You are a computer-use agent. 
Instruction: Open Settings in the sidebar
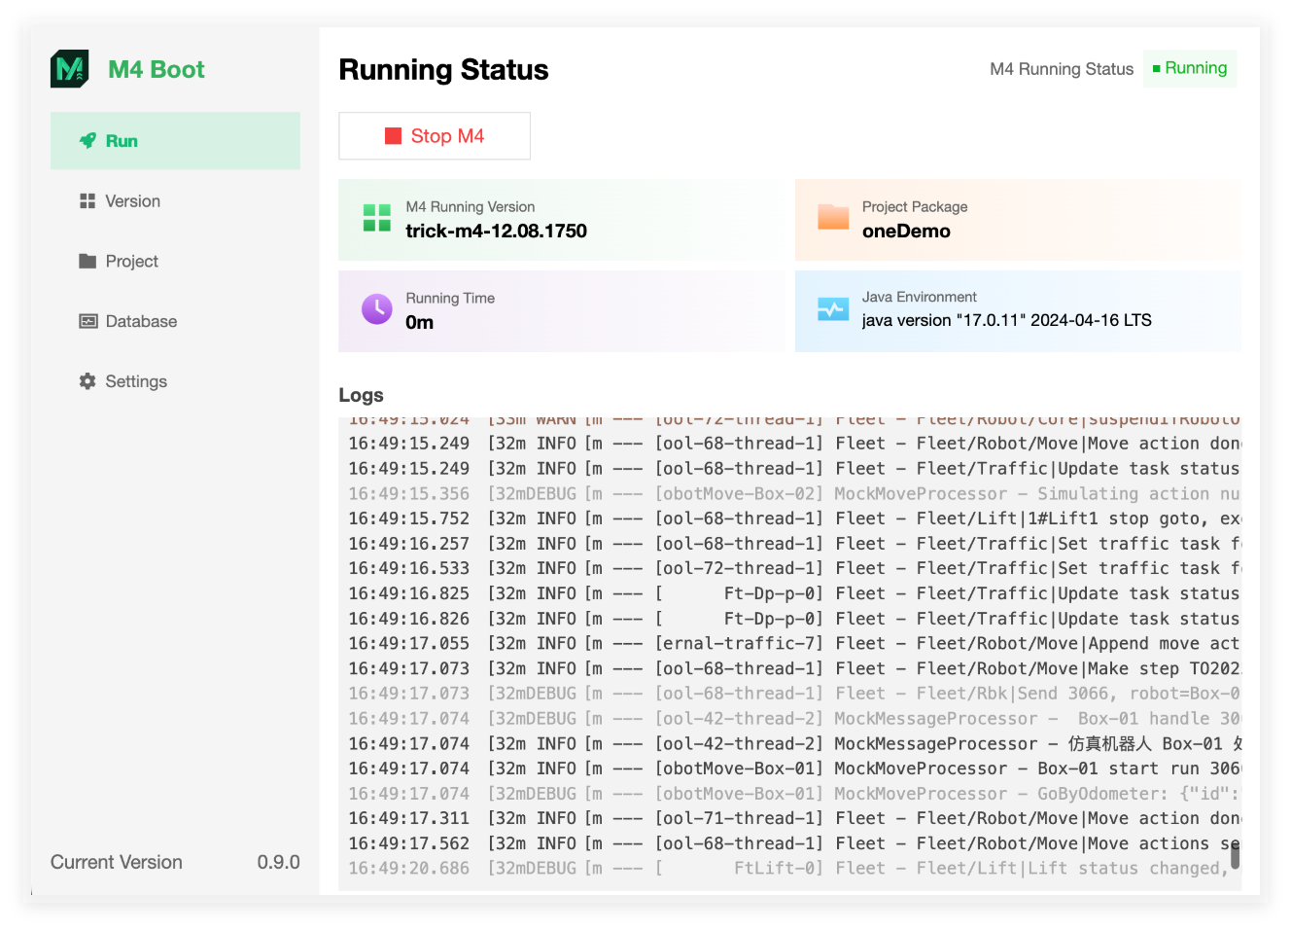pyautogui.click(x=136, y=381)
